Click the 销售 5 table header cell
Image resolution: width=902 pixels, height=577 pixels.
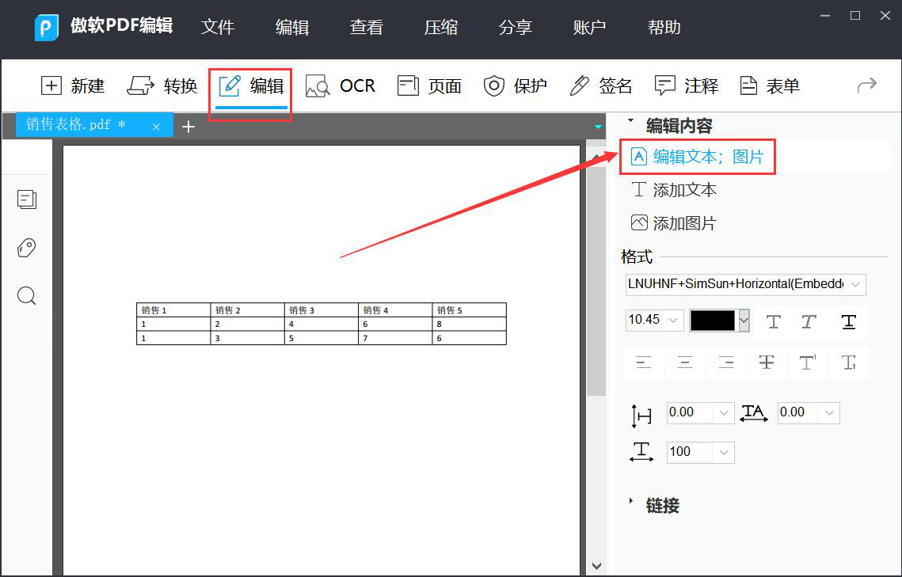[469, 309]
